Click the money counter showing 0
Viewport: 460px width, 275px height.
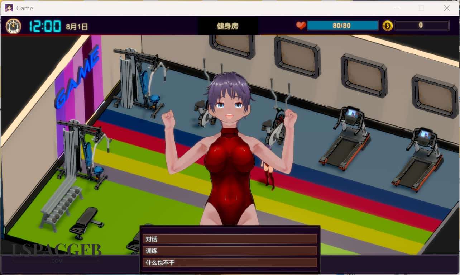coord(422,25)
